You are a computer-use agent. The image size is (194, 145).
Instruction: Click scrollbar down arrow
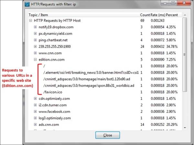pos(185,128)
